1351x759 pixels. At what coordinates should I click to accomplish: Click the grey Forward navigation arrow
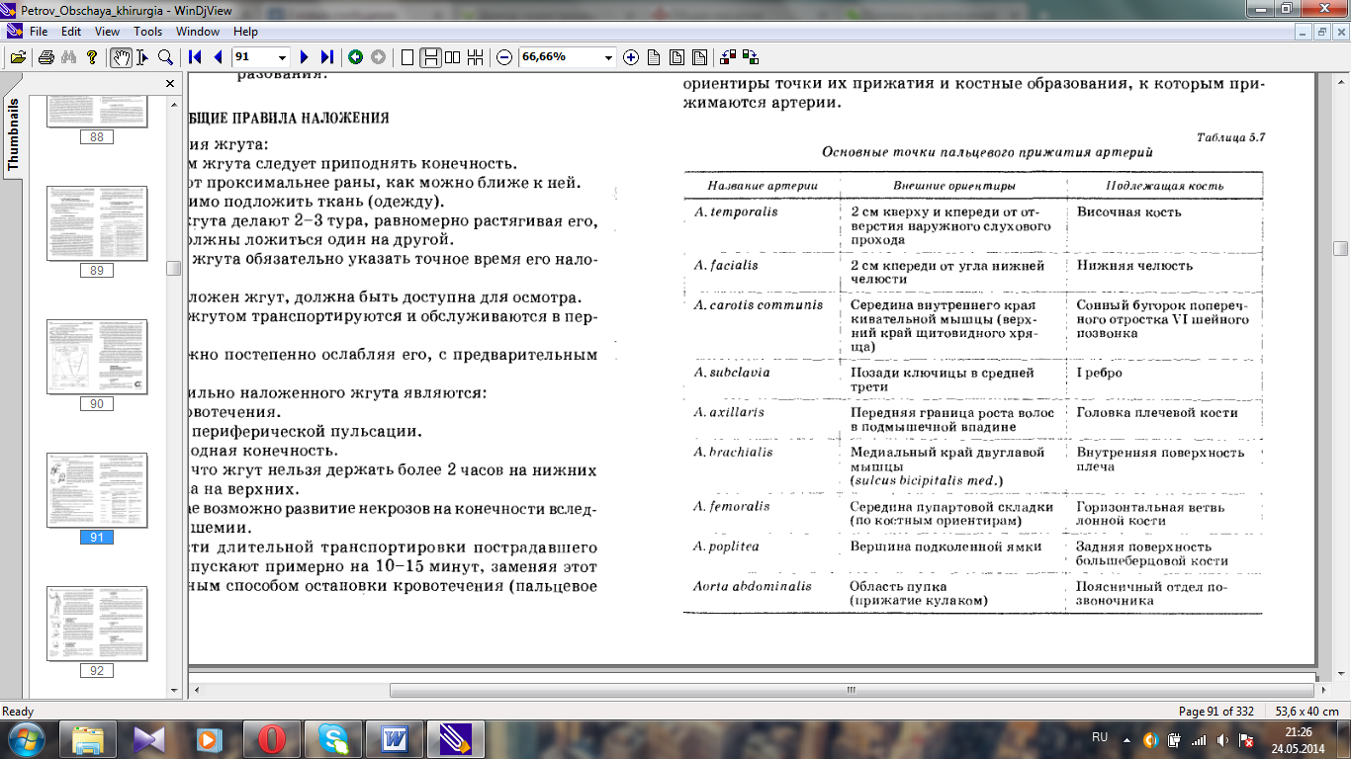[x=378, y=57]
